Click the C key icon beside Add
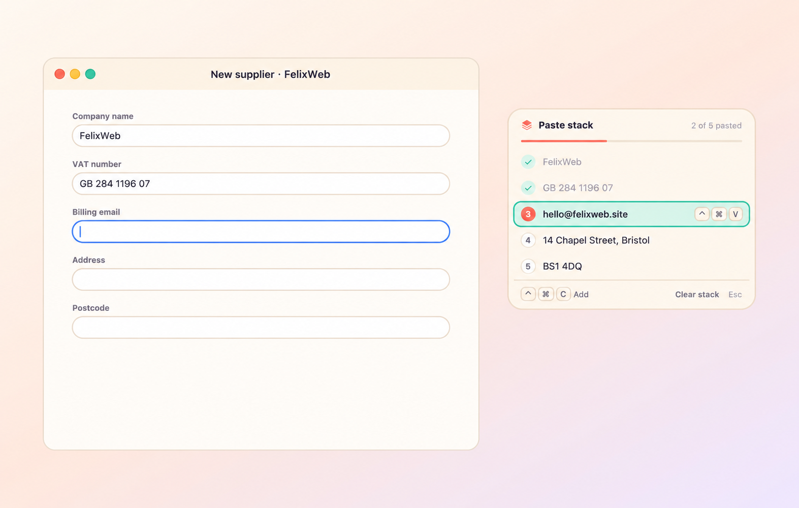 563,294
